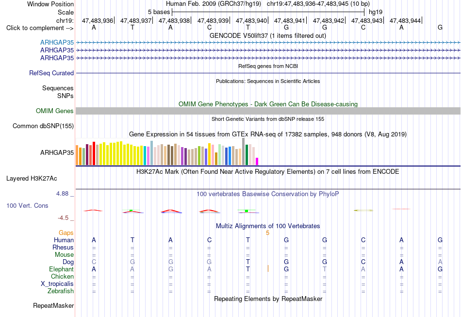Click the 'SNPs' subtrack label
Image resolution: width=461 pixels, height=317 pixels.
(x=66, y=96)
